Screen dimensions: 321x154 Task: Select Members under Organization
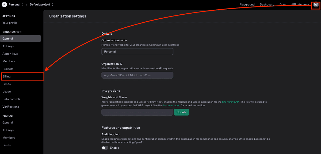point(9,61)
